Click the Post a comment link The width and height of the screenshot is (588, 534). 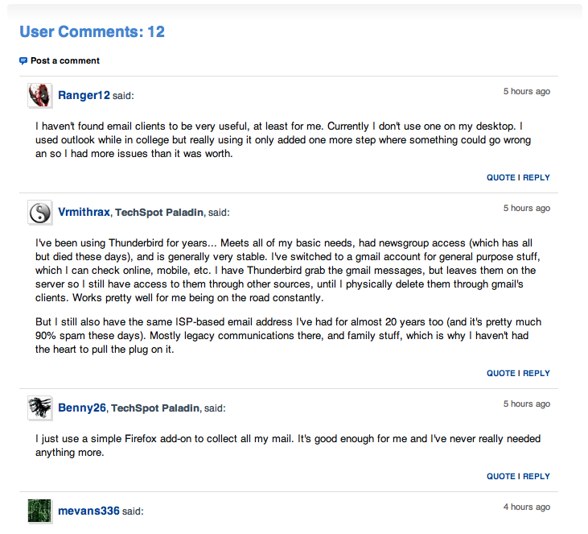click(65, 61)
